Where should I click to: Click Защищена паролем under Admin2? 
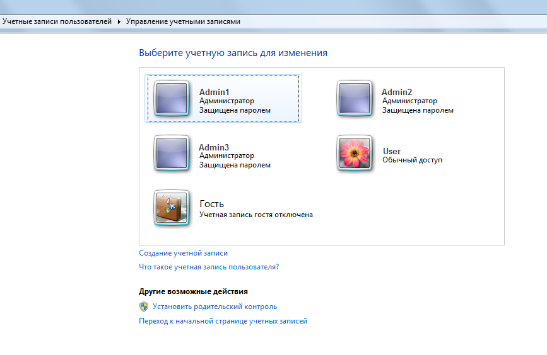[x=418, y=110]
